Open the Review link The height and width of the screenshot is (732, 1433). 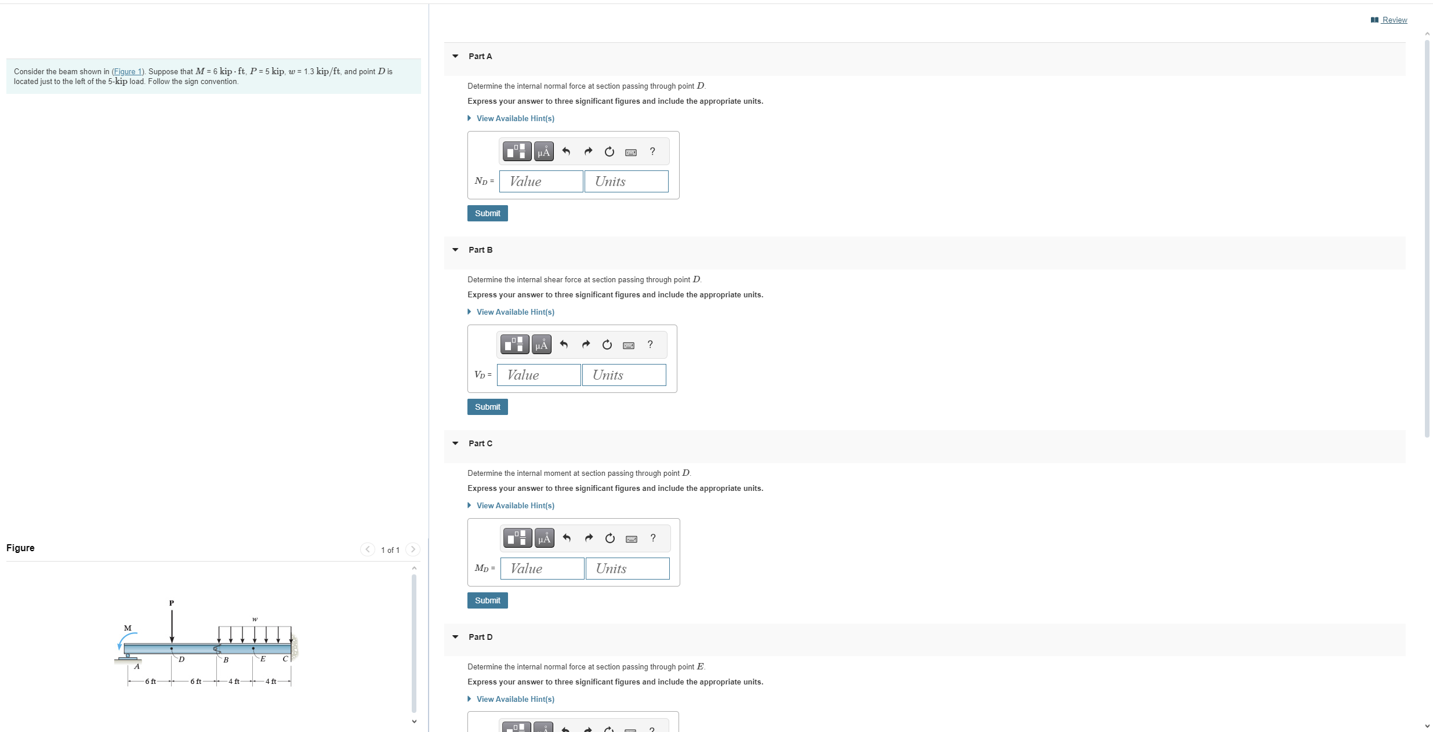click(x=1394, y=20)
